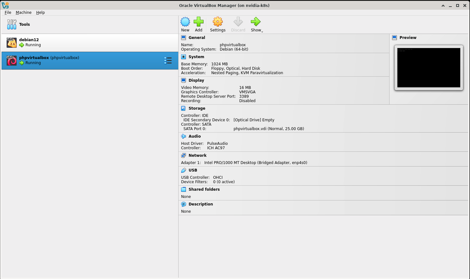Click the Tools wrench icon
Image resolution: width=470 pixels, height=279 pixels.
coord(12,24)
